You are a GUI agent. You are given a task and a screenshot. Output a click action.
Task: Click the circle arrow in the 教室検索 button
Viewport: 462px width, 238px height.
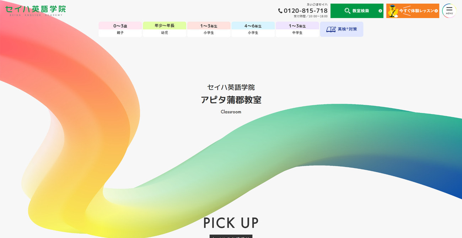380,10
